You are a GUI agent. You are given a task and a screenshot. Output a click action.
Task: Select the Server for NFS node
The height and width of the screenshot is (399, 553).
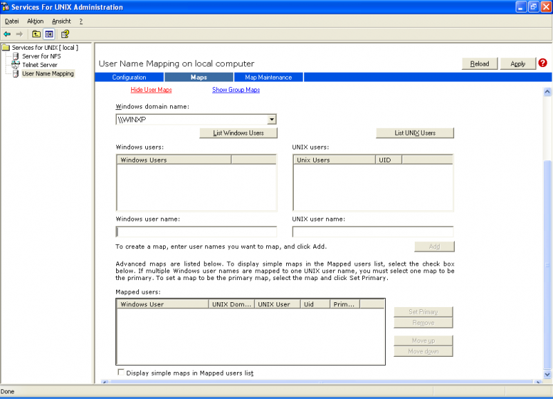41,56
